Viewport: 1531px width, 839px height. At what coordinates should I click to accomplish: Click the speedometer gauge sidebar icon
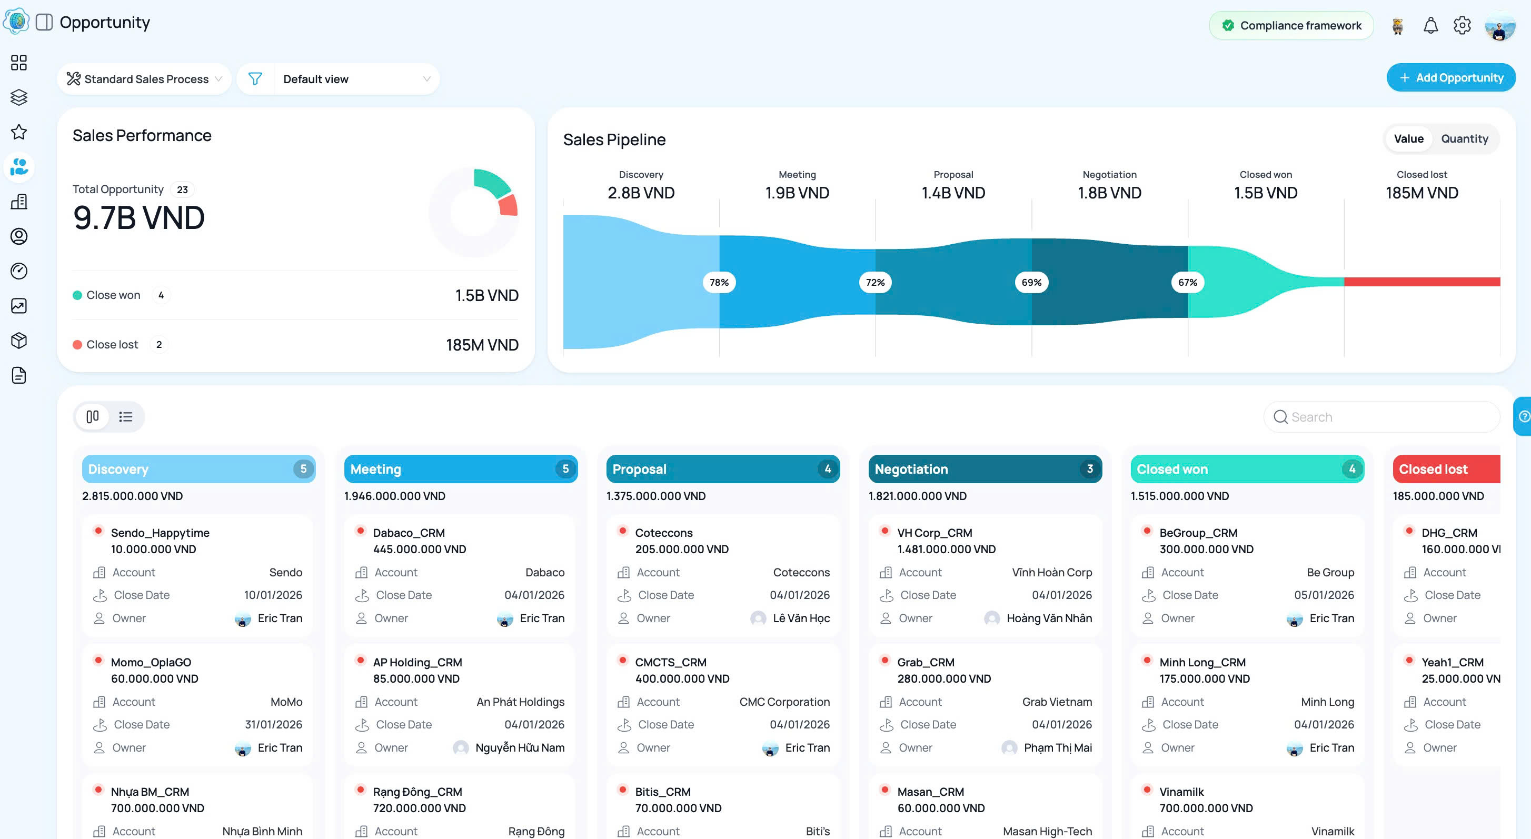[19, 271]
